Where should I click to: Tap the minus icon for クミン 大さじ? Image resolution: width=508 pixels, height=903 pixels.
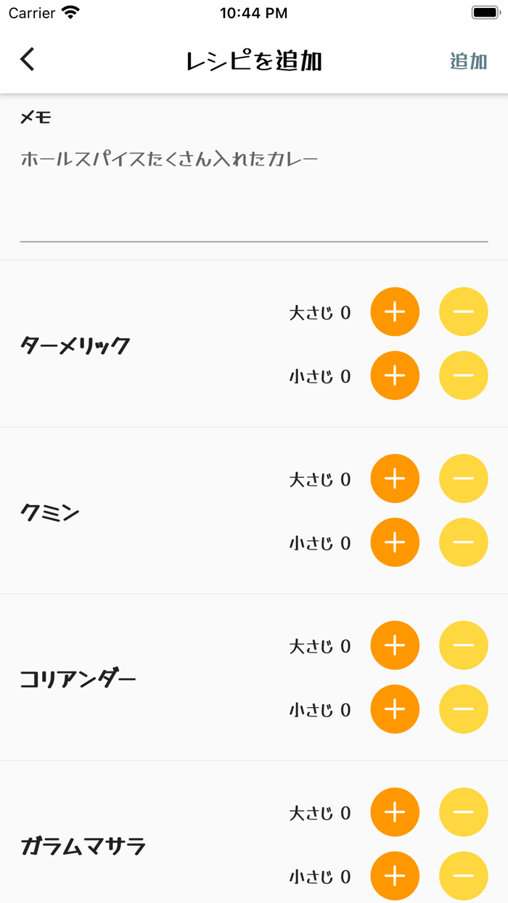[463, 478]
